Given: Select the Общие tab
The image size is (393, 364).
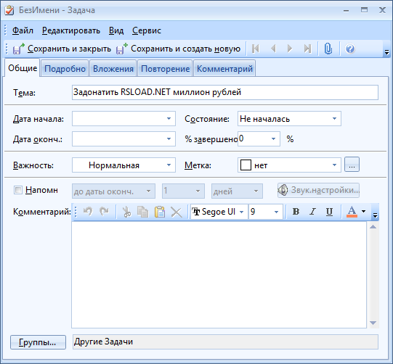Looking at the screenshot, I should tap(23, 67).
